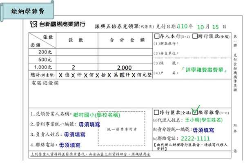Click the 繳納學雜費 banner label
Screen dimensions: 245x163
(x=28, y=11)
